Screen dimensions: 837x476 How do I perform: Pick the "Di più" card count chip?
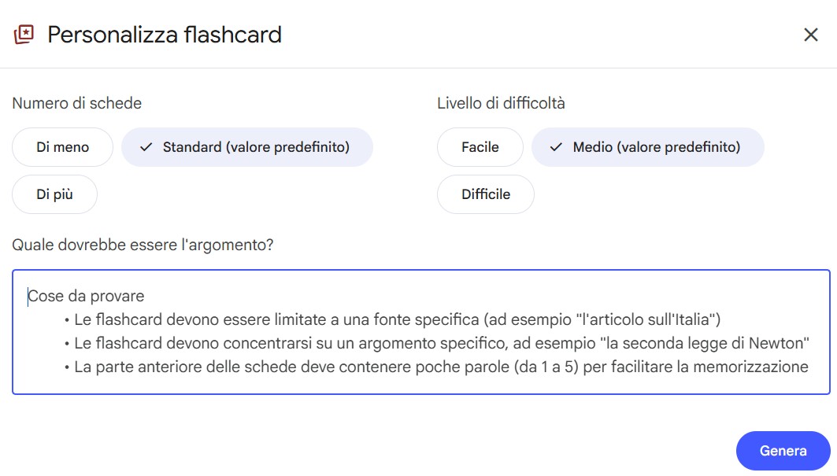click(x=55, y=194)
